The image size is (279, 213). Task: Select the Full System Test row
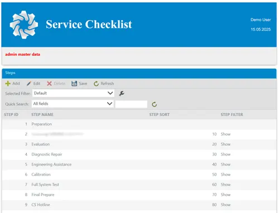[x=139, y=185]
